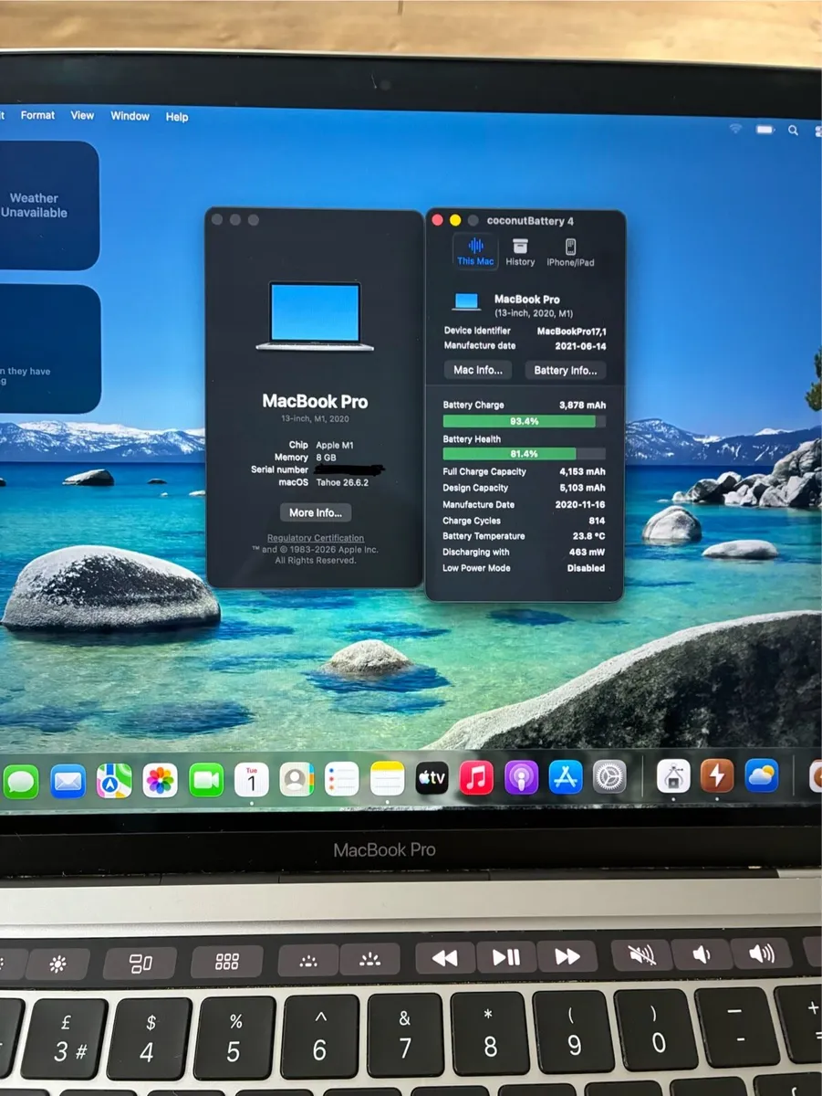
Task: Click the Mac Info... button
Action: tap(478, 370)
